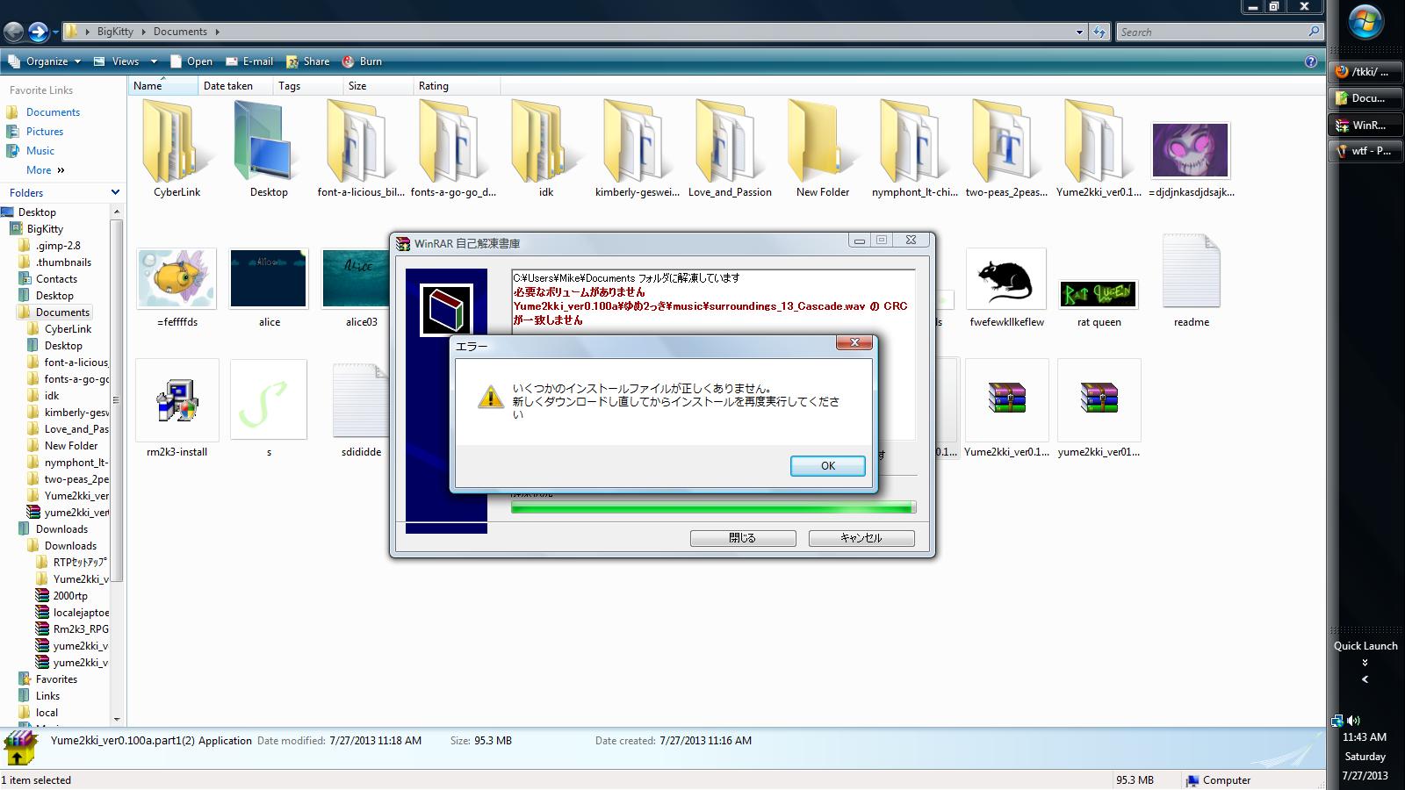Image resolution: width=1405 pixels, height=790 pixels.
Task: Open Pictures in Favorite Links
Action: (45, 132)
